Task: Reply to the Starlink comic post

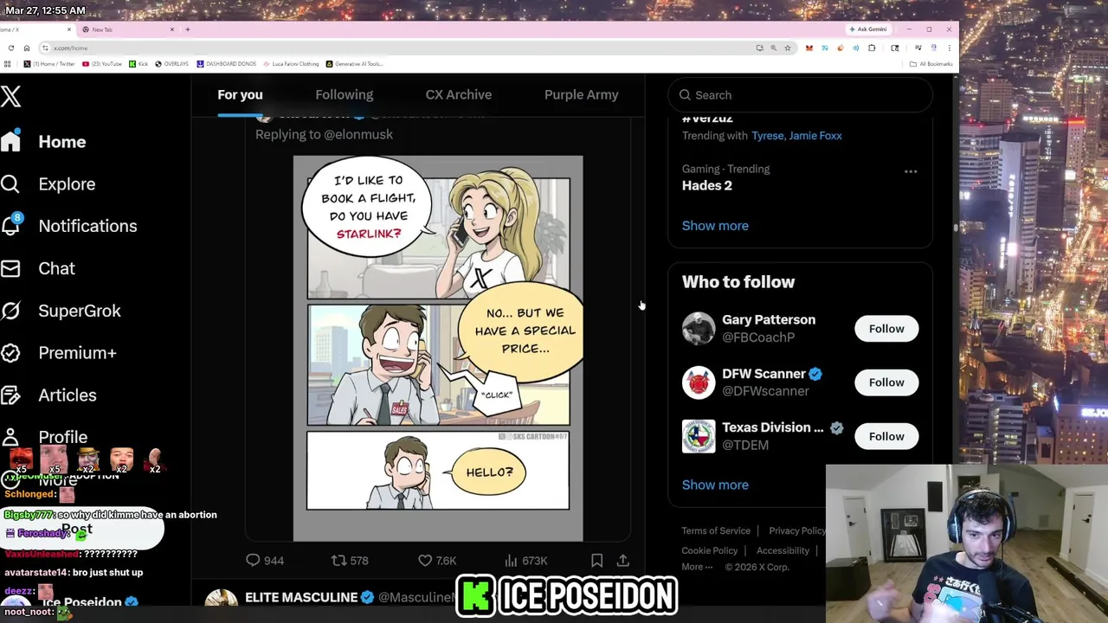Action: pos(265,561)
